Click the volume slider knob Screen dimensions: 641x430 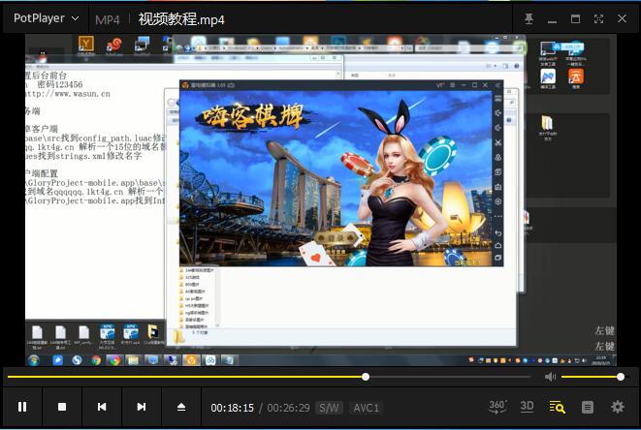621,377
